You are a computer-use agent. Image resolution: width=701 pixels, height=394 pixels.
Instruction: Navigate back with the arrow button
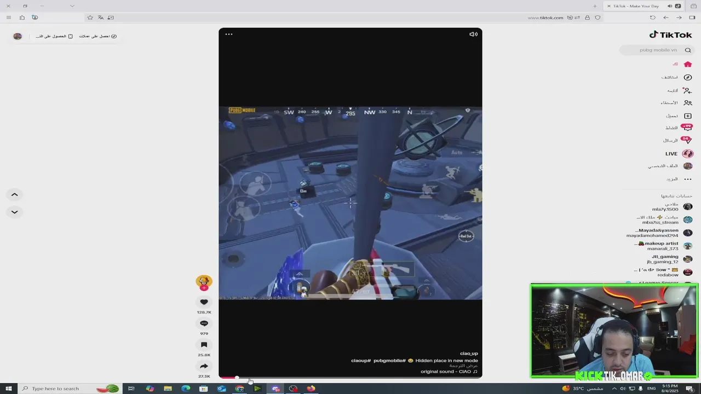(666, 18)
